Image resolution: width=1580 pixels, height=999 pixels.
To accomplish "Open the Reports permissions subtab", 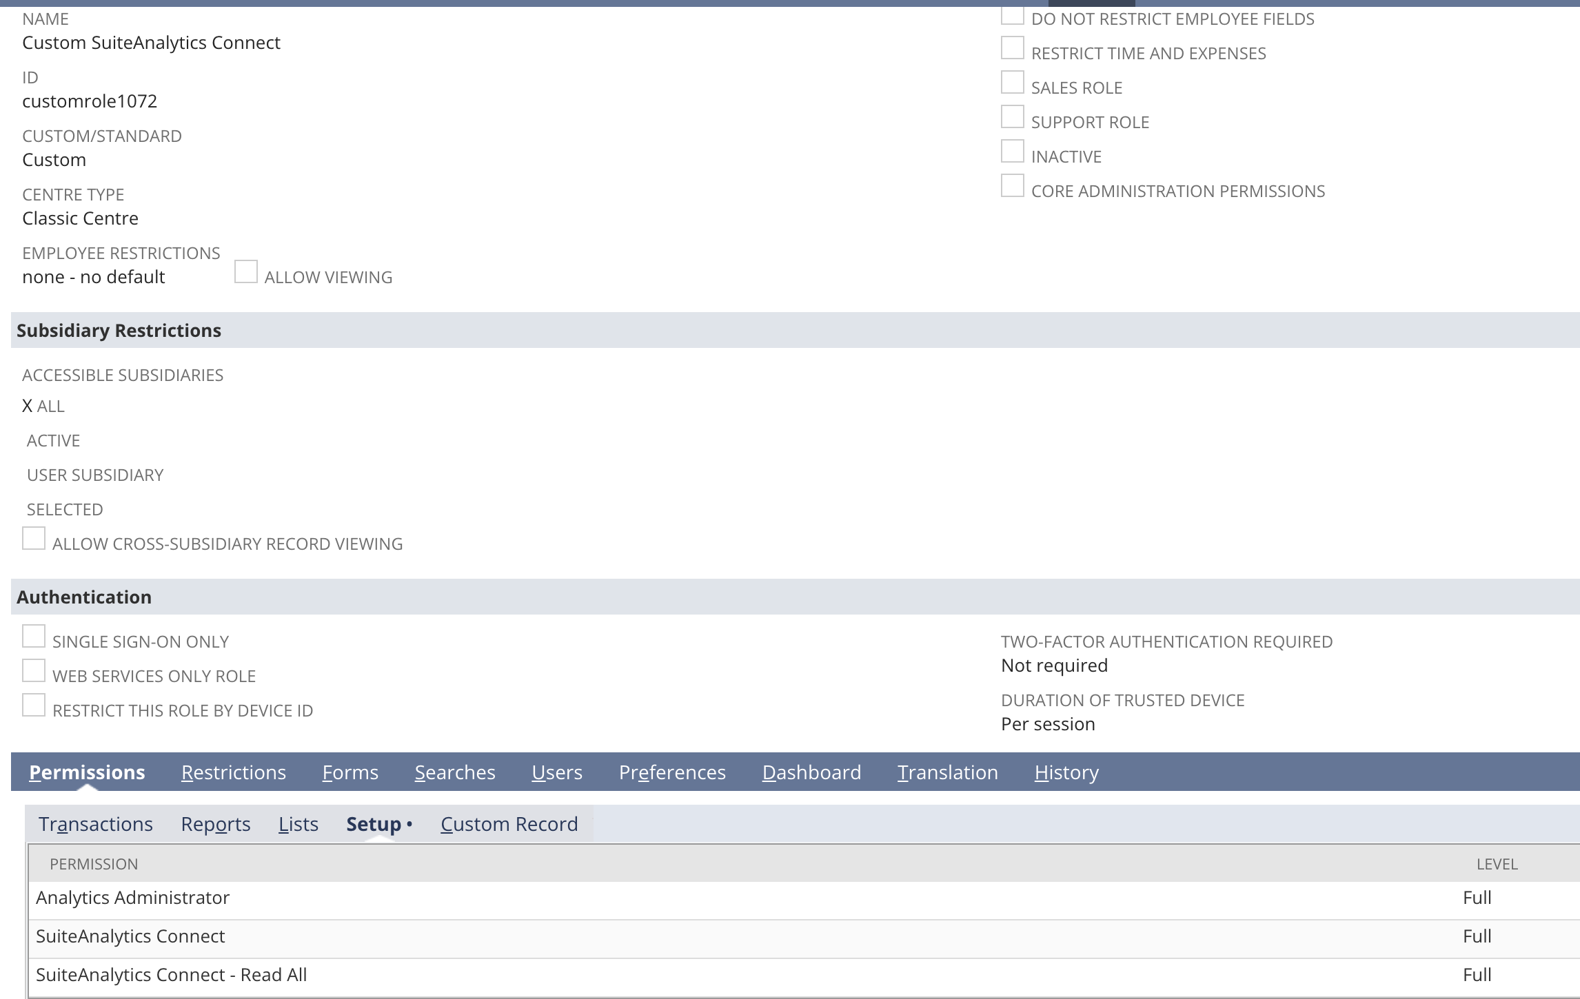I will point(216,824).
